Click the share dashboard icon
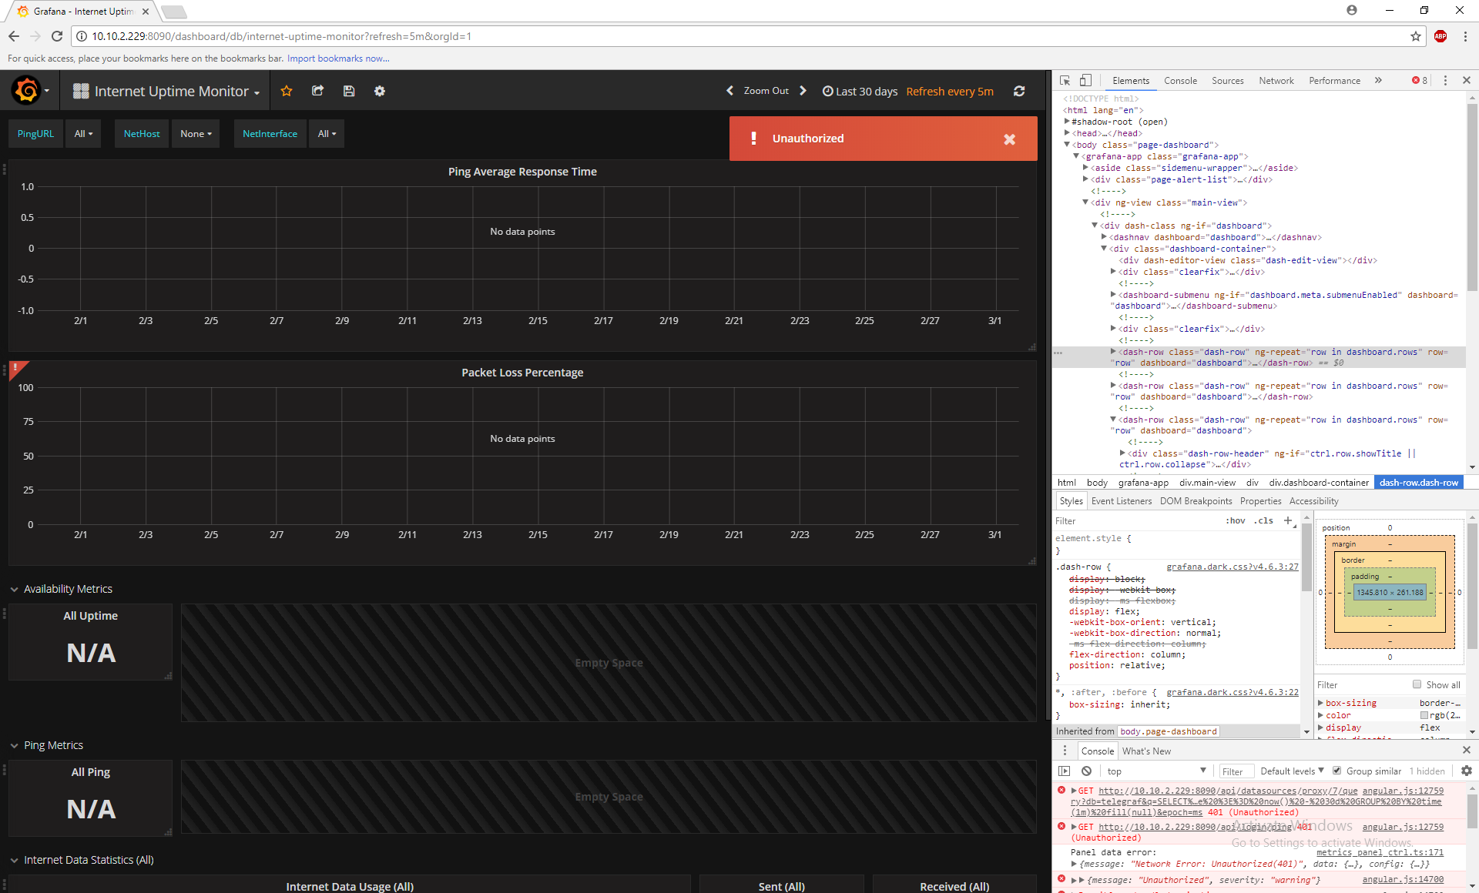The width and height of the screenshot is (1479, 893). tap(317, 91)
